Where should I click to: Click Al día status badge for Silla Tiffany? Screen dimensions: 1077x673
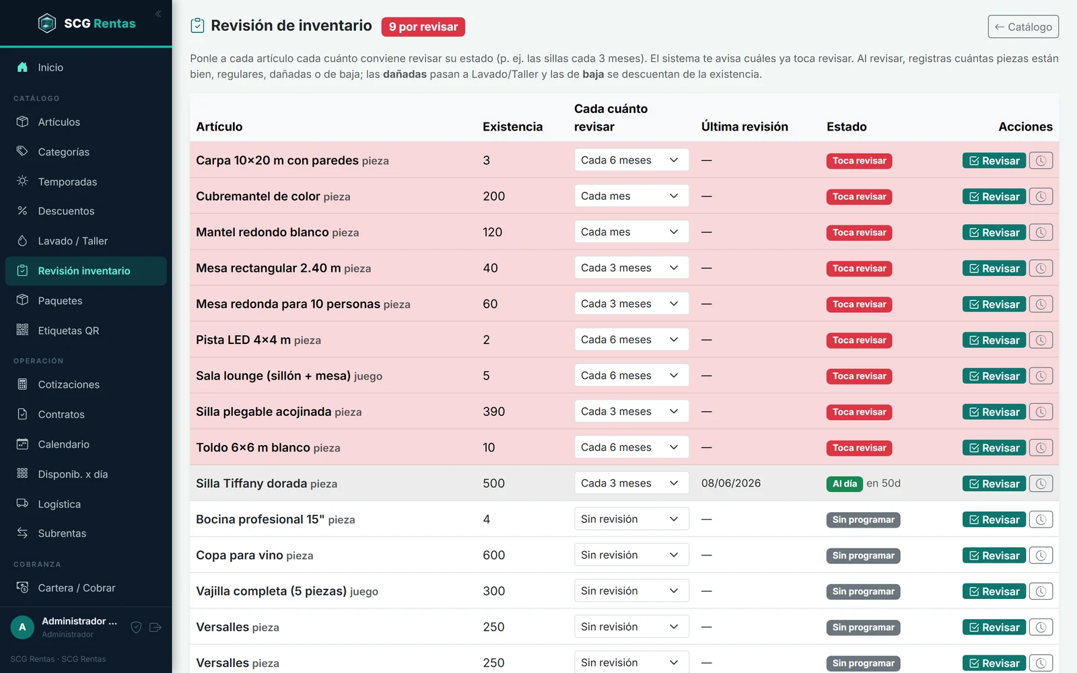pos(844,484)
